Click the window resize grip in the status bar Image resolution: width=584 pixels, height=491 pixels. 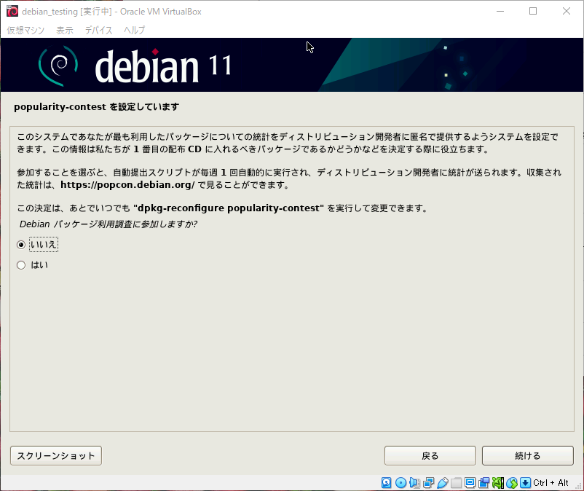pos(579,486)
